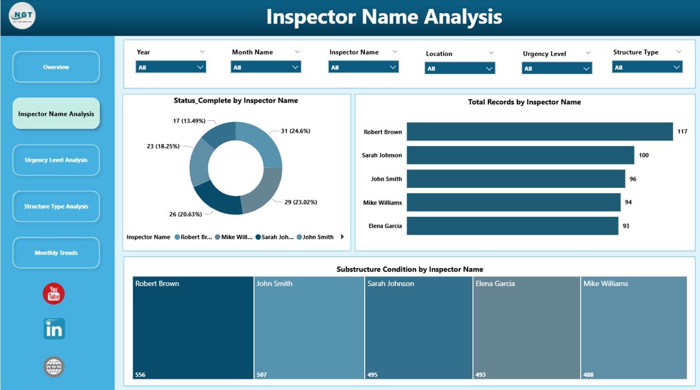Switch to the Overview page

[56, 67]
